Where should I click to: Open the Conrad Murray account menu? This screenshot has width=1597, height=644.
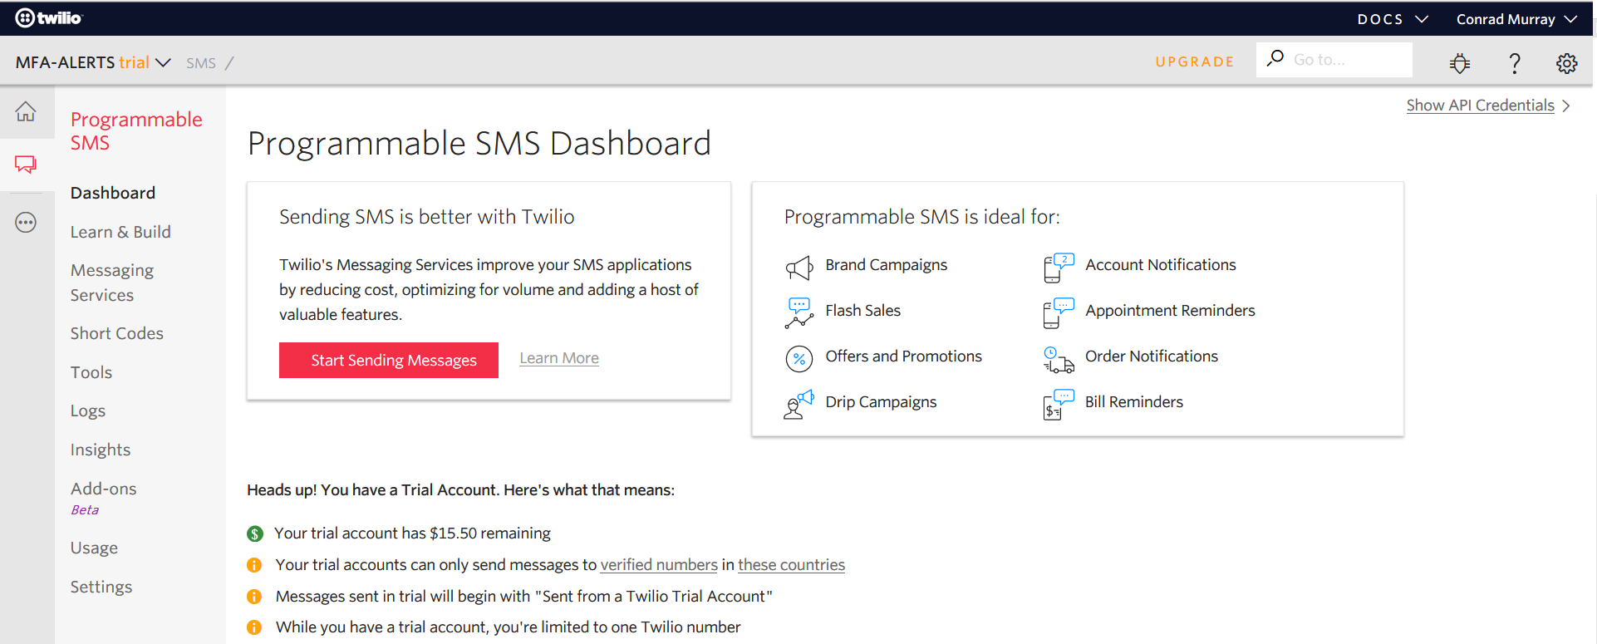pyautogui.click(x=1516, y=19)
